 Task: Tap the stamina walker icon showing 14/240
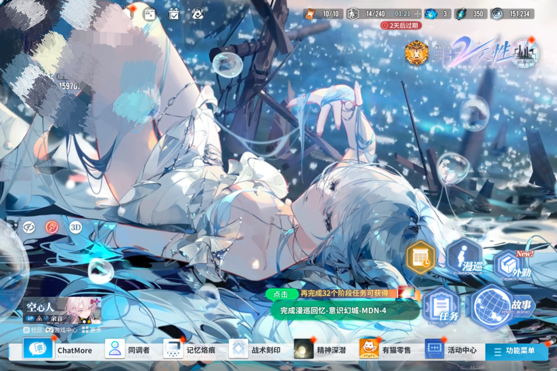[x=354, y=14]
